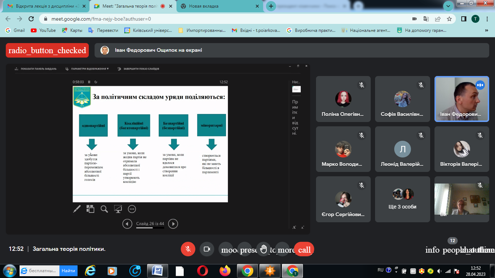The height and width of the screenshot is (278, 495).
Task: Click the slide progress bar
Action: (150, 228)
